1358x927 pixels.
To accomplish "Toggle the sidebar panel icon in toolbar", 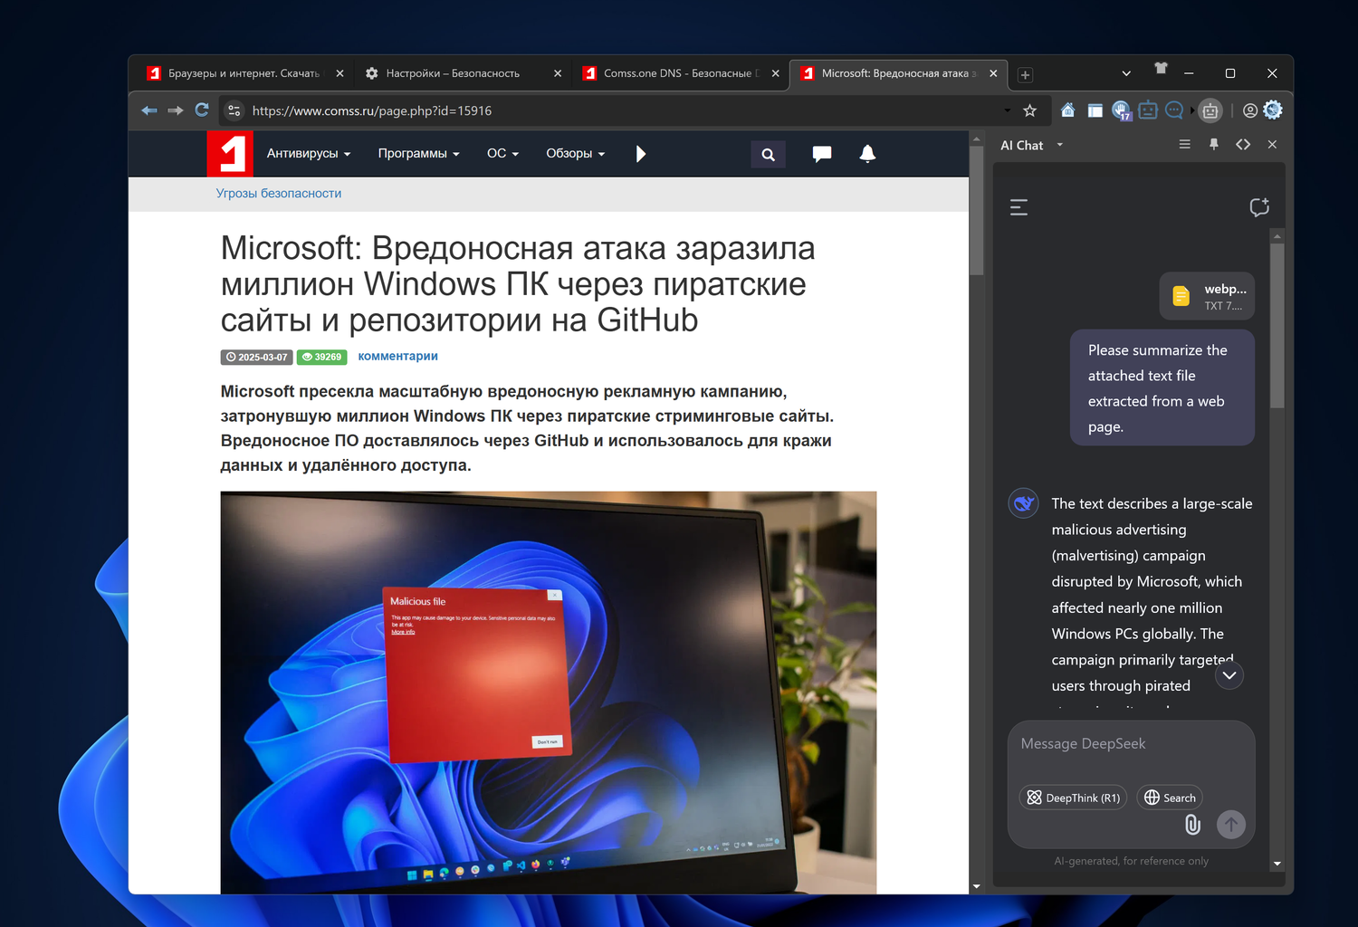I will tap(1095, 110).
